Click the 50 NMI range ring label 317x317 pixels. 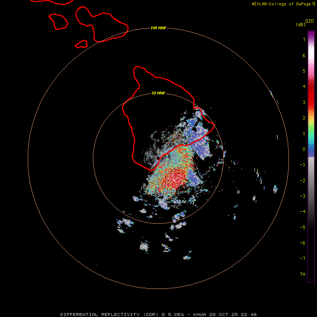(x=158, y=93)
